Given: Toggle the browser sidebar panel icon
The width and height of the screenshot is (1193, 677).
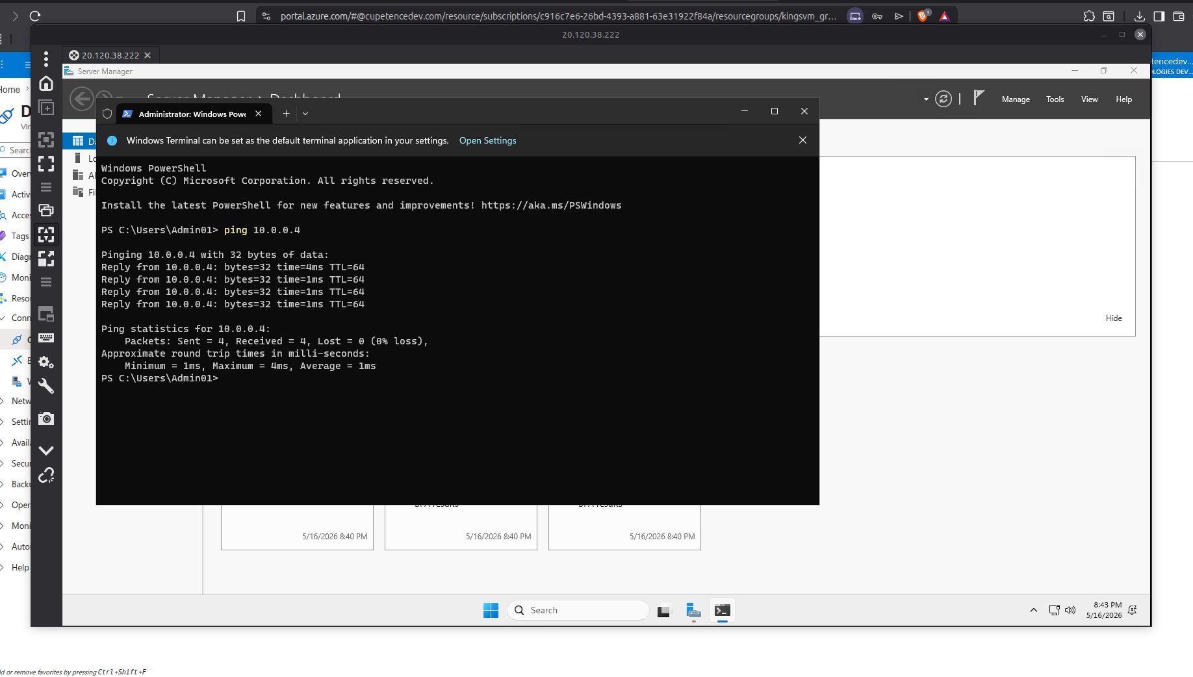Looking at the screenshot, I should [x=1159, y=16].
